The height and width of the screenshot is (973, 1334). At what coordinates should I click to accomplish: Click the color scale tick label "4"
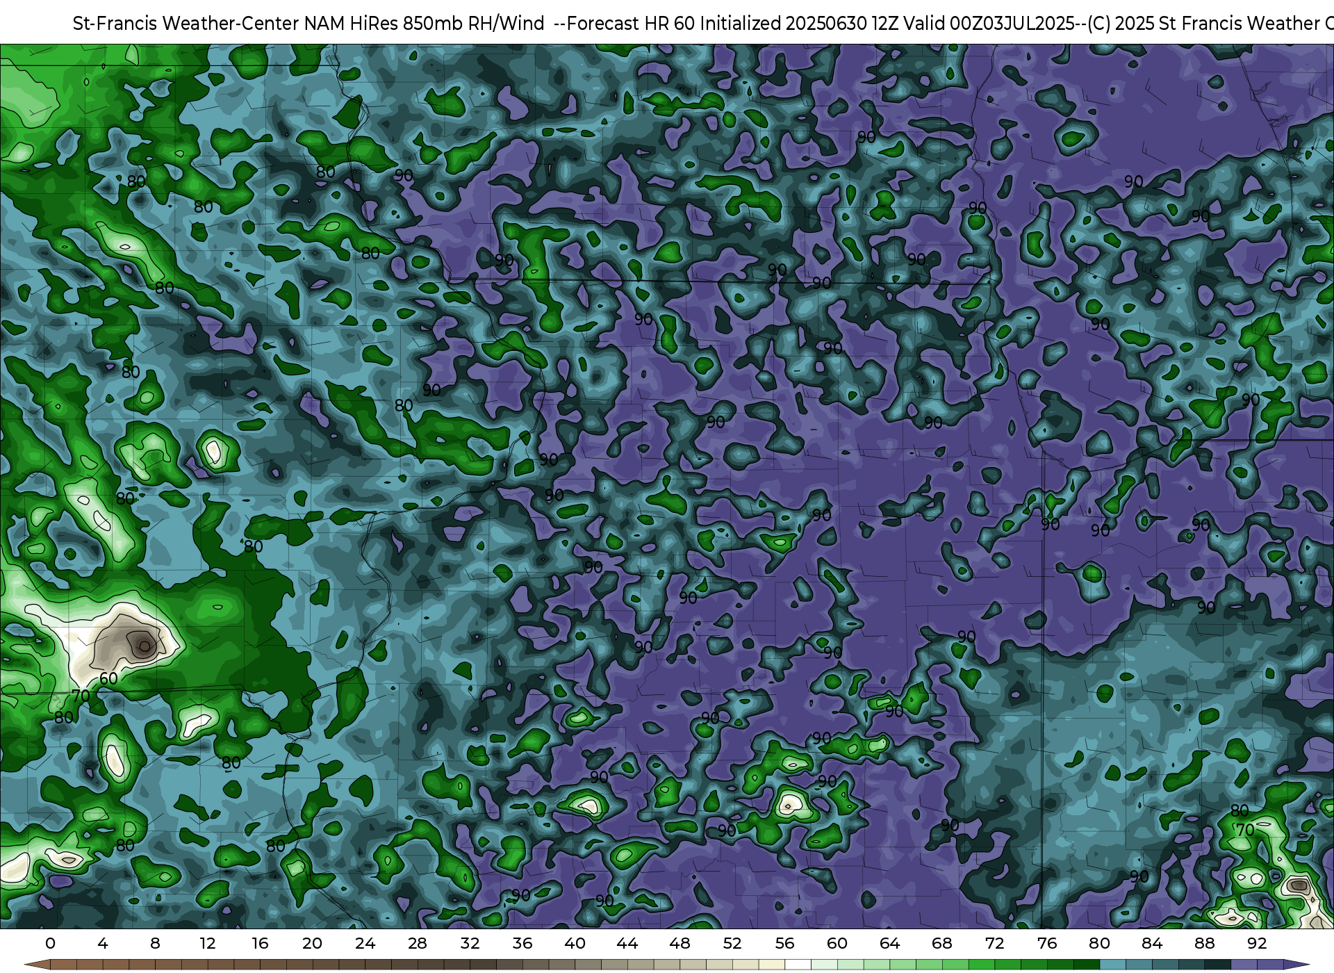(103, 943)
